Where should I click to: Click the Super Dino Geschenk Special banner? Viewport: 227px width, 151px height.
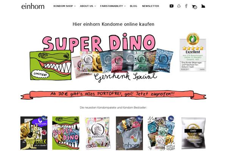(x=101, y=58)
